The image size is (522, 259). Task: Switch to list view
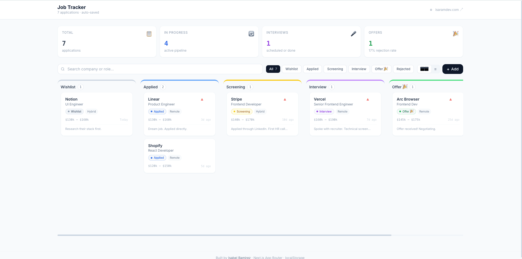click(x=435, y=69)
